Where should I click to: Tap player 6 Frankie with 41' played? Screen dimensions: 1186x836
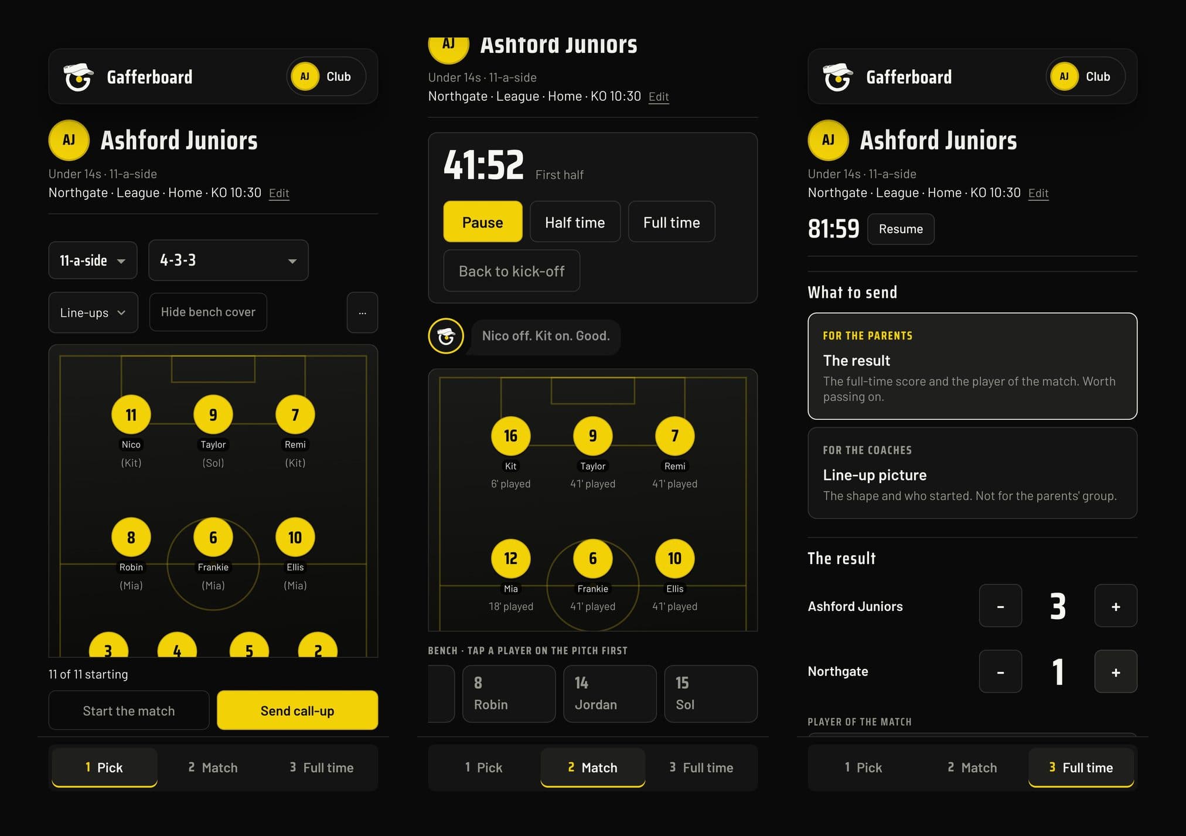tap(593, 558)
